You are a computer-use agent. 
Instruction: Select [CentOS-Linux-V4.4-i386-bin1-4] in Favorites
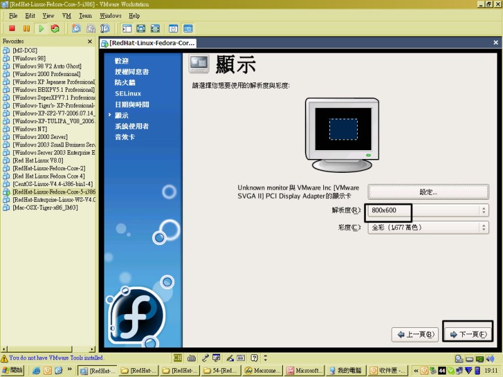[53, 184]
